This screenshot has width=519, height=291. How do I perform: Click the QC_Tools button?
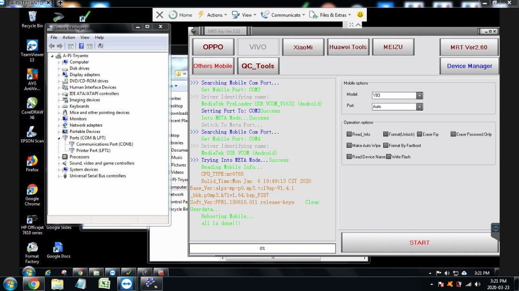258,66
